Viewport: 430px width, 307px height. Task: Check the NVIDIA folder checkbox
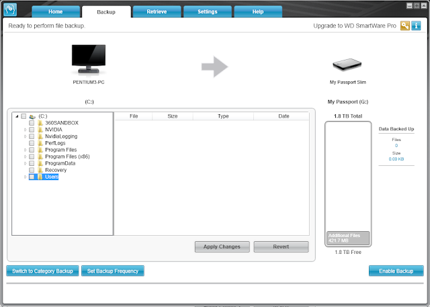click(x=32, y=130)
